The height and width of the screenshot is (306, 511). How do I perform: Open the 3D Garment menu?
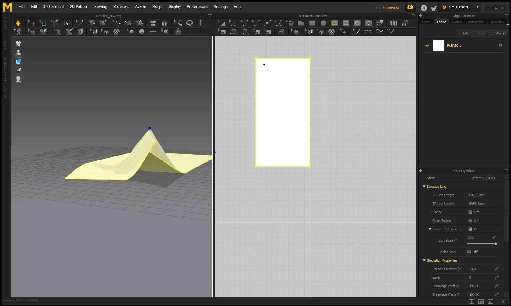tap(54, 6)
